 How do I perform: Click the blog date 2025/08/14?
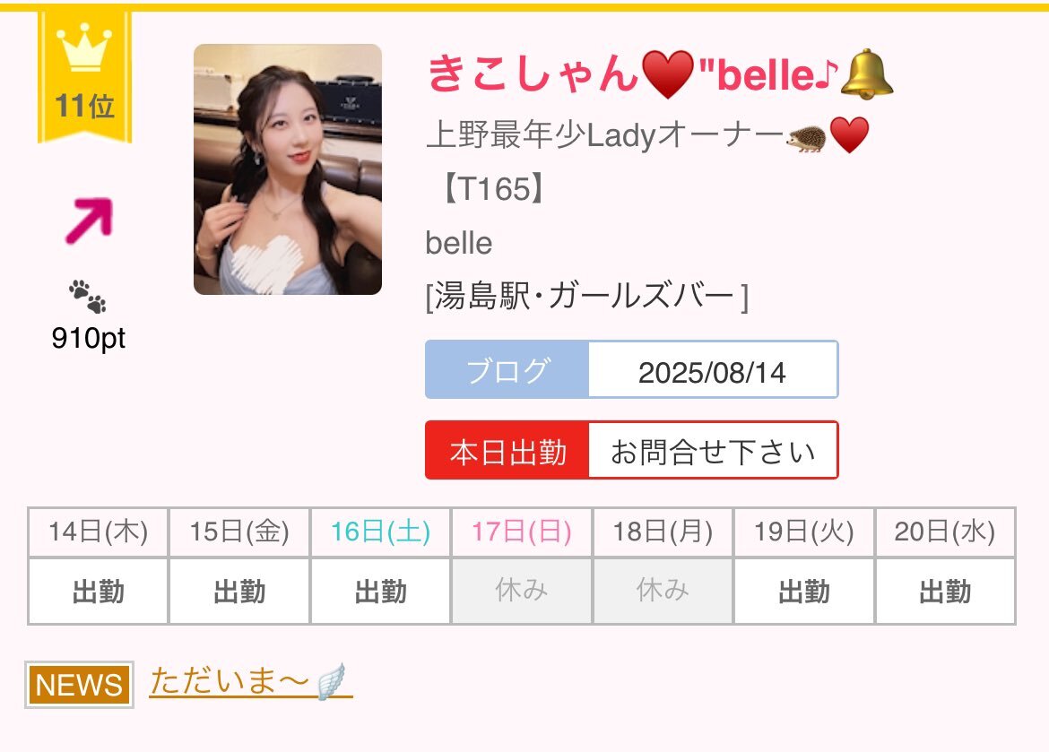pos(713,373)
